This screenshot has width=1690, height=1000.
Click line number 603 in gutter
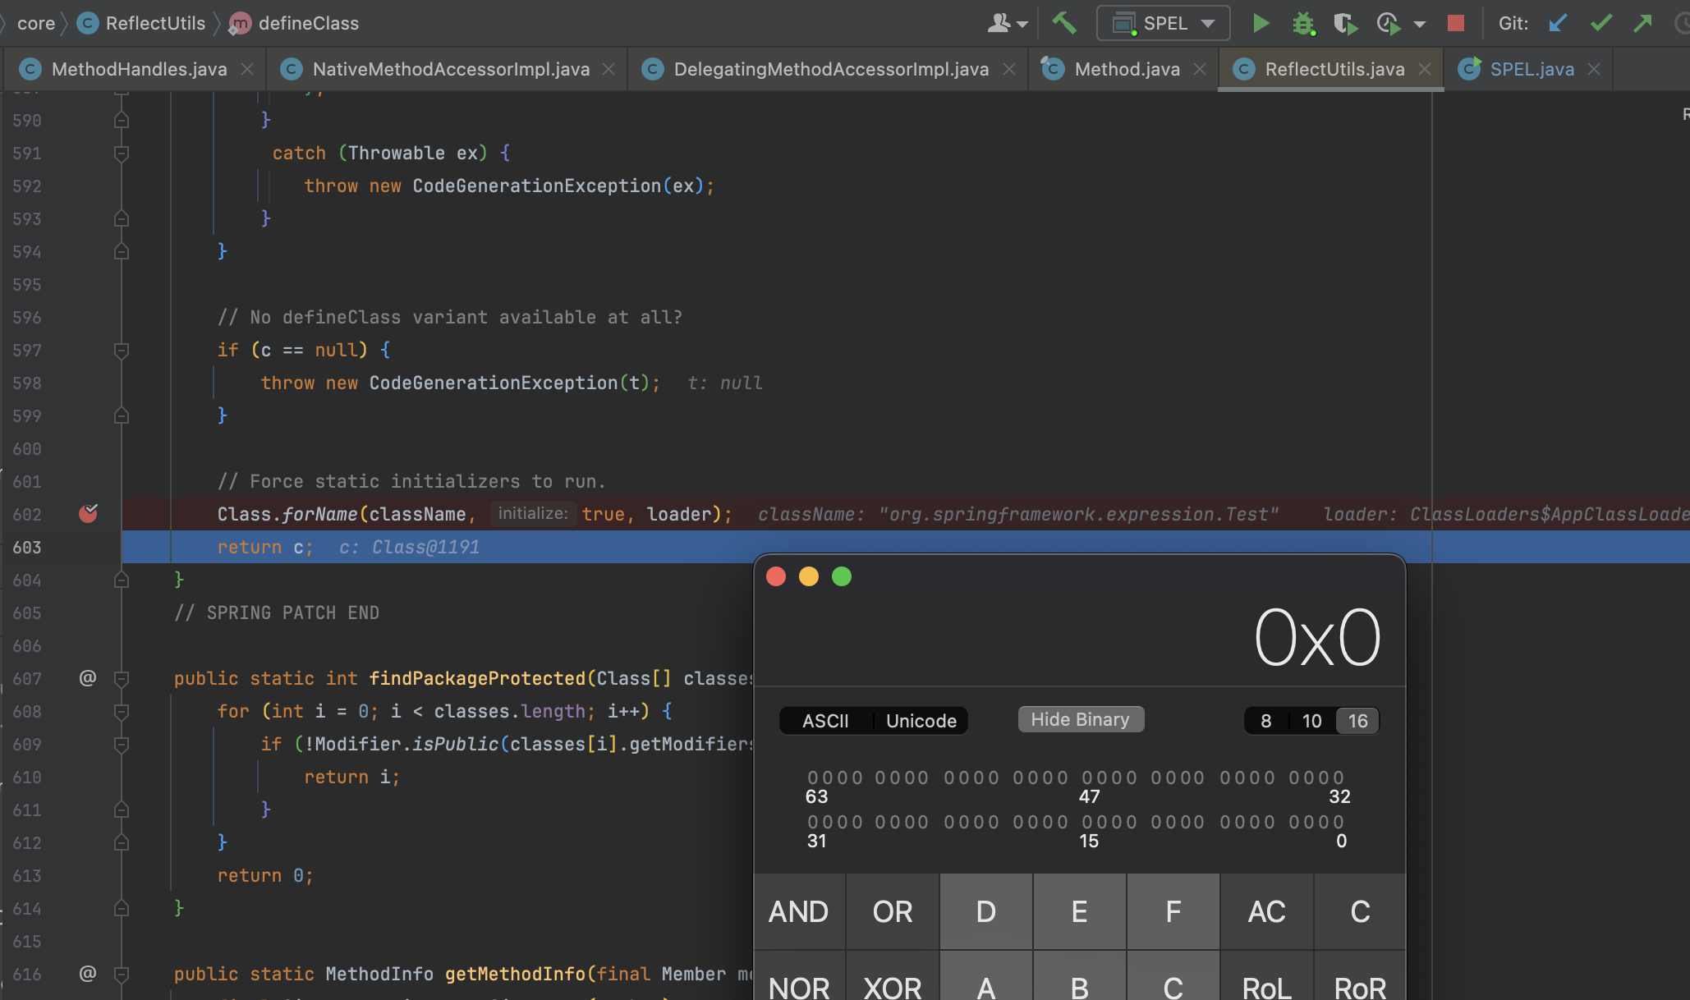pos(27,547)
